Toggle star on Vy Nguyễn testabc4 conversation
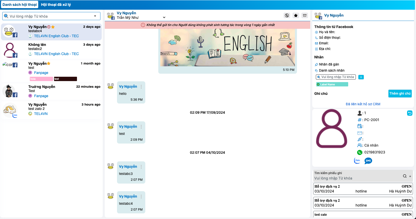Image resolution: width=416 pixels, height=219 pixels. (53, 27)
